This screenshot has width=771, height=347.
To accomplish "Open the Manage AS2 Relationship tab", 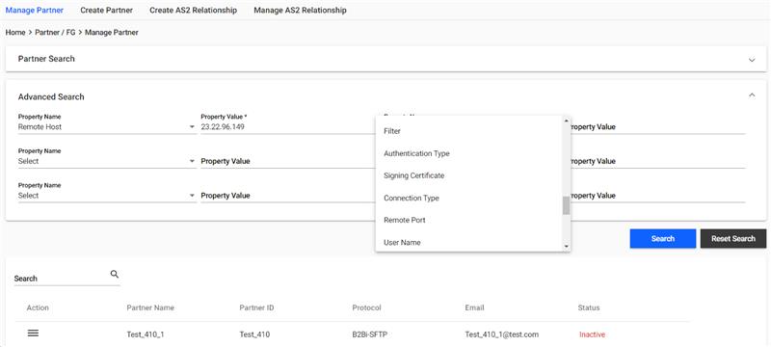I will pyautogui.click(x=300, y=10).
